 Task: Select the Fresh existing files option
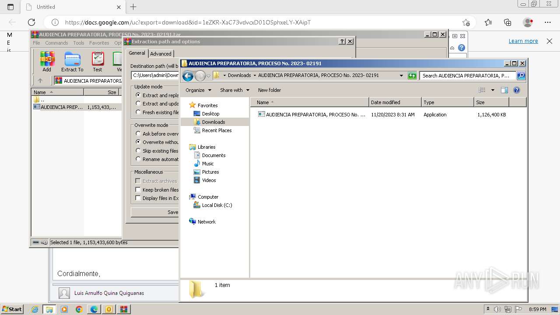[x=138, y=112]
